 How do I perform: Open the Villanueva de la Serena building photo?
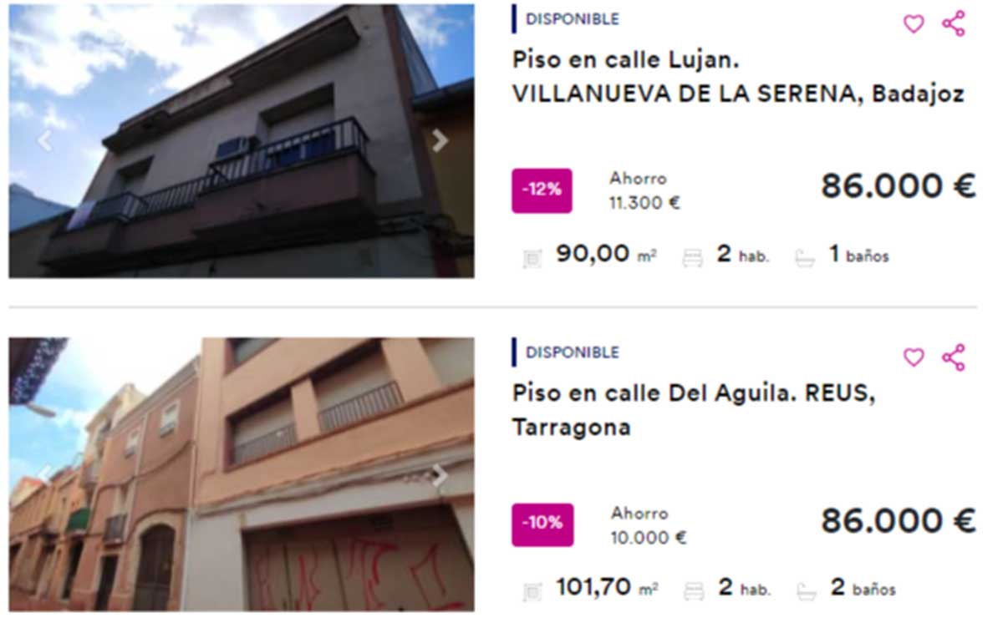[x=242, y=141]
